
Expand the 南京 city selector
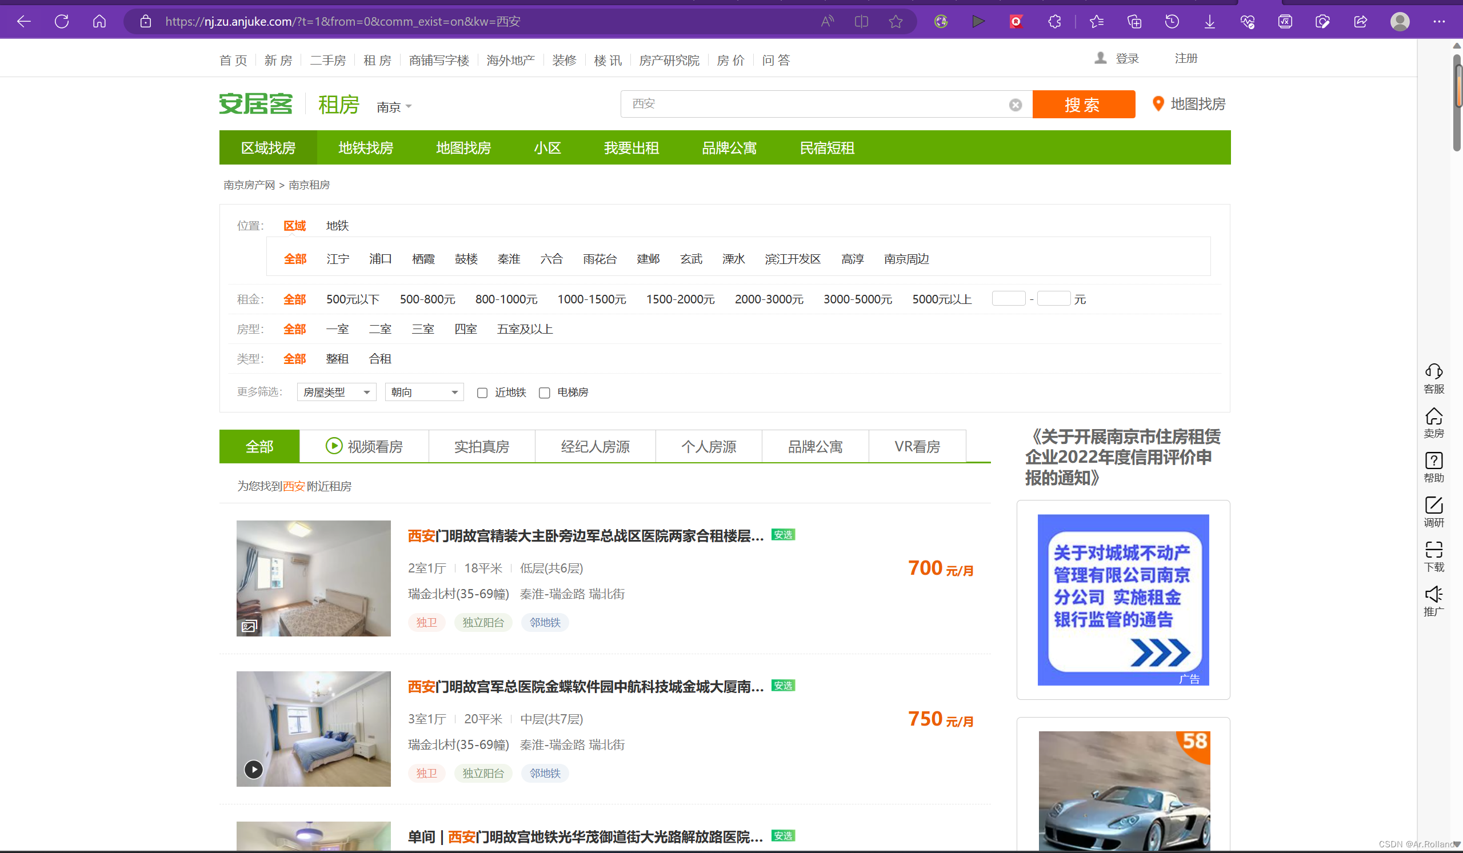click(394, 107)
